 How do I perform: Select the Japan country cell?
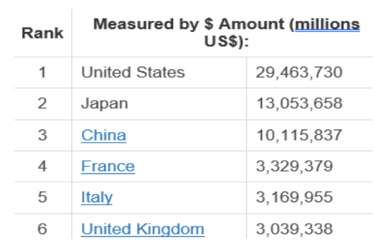coord(159,104)
